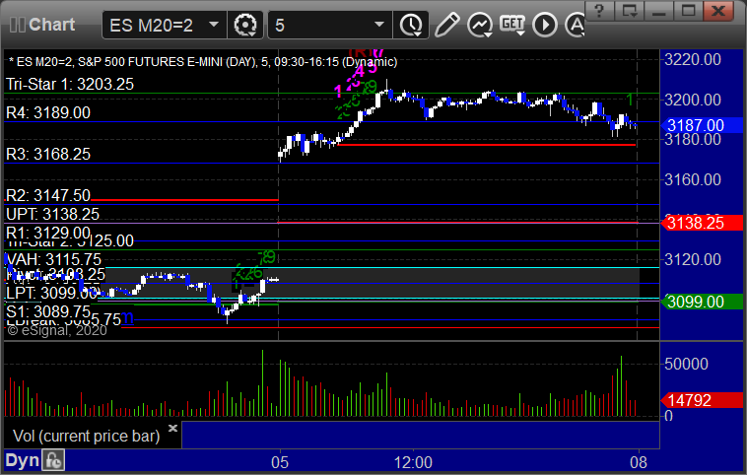Click the Tri-Star 1: 3203.25 label
This screenshot has width=747, height=475.
click(70, 85)
